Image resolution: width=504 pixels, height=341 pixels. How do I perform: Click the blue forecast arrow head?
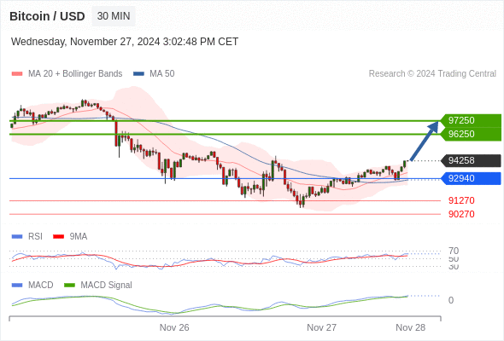click(x=434, y=126)
